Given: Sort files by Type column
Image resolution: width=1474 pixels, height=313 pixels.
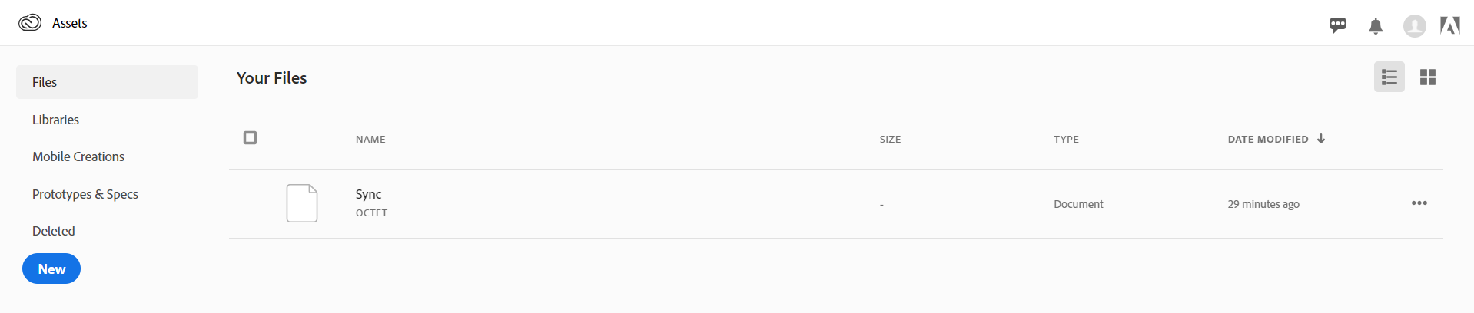Looking at the screenshot, I should coord(1066,139).
